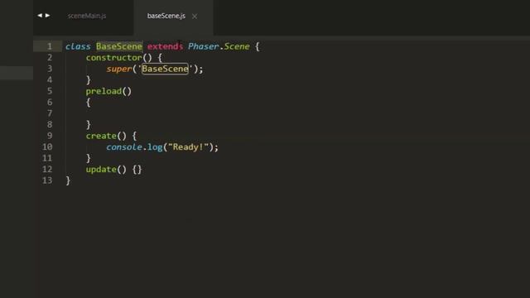Screen dimensions: 530x298
Task: Click the empty braces after update()
Action: pyautogui.click(x=137, y=169)
